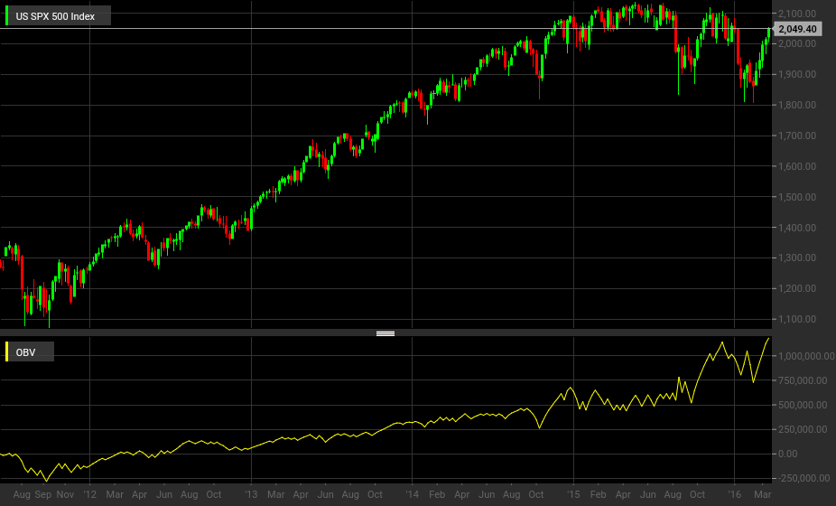Click the 1,600.00 price axis label
The height and width of the screenshot is (506, 836).
coord(797,166)
